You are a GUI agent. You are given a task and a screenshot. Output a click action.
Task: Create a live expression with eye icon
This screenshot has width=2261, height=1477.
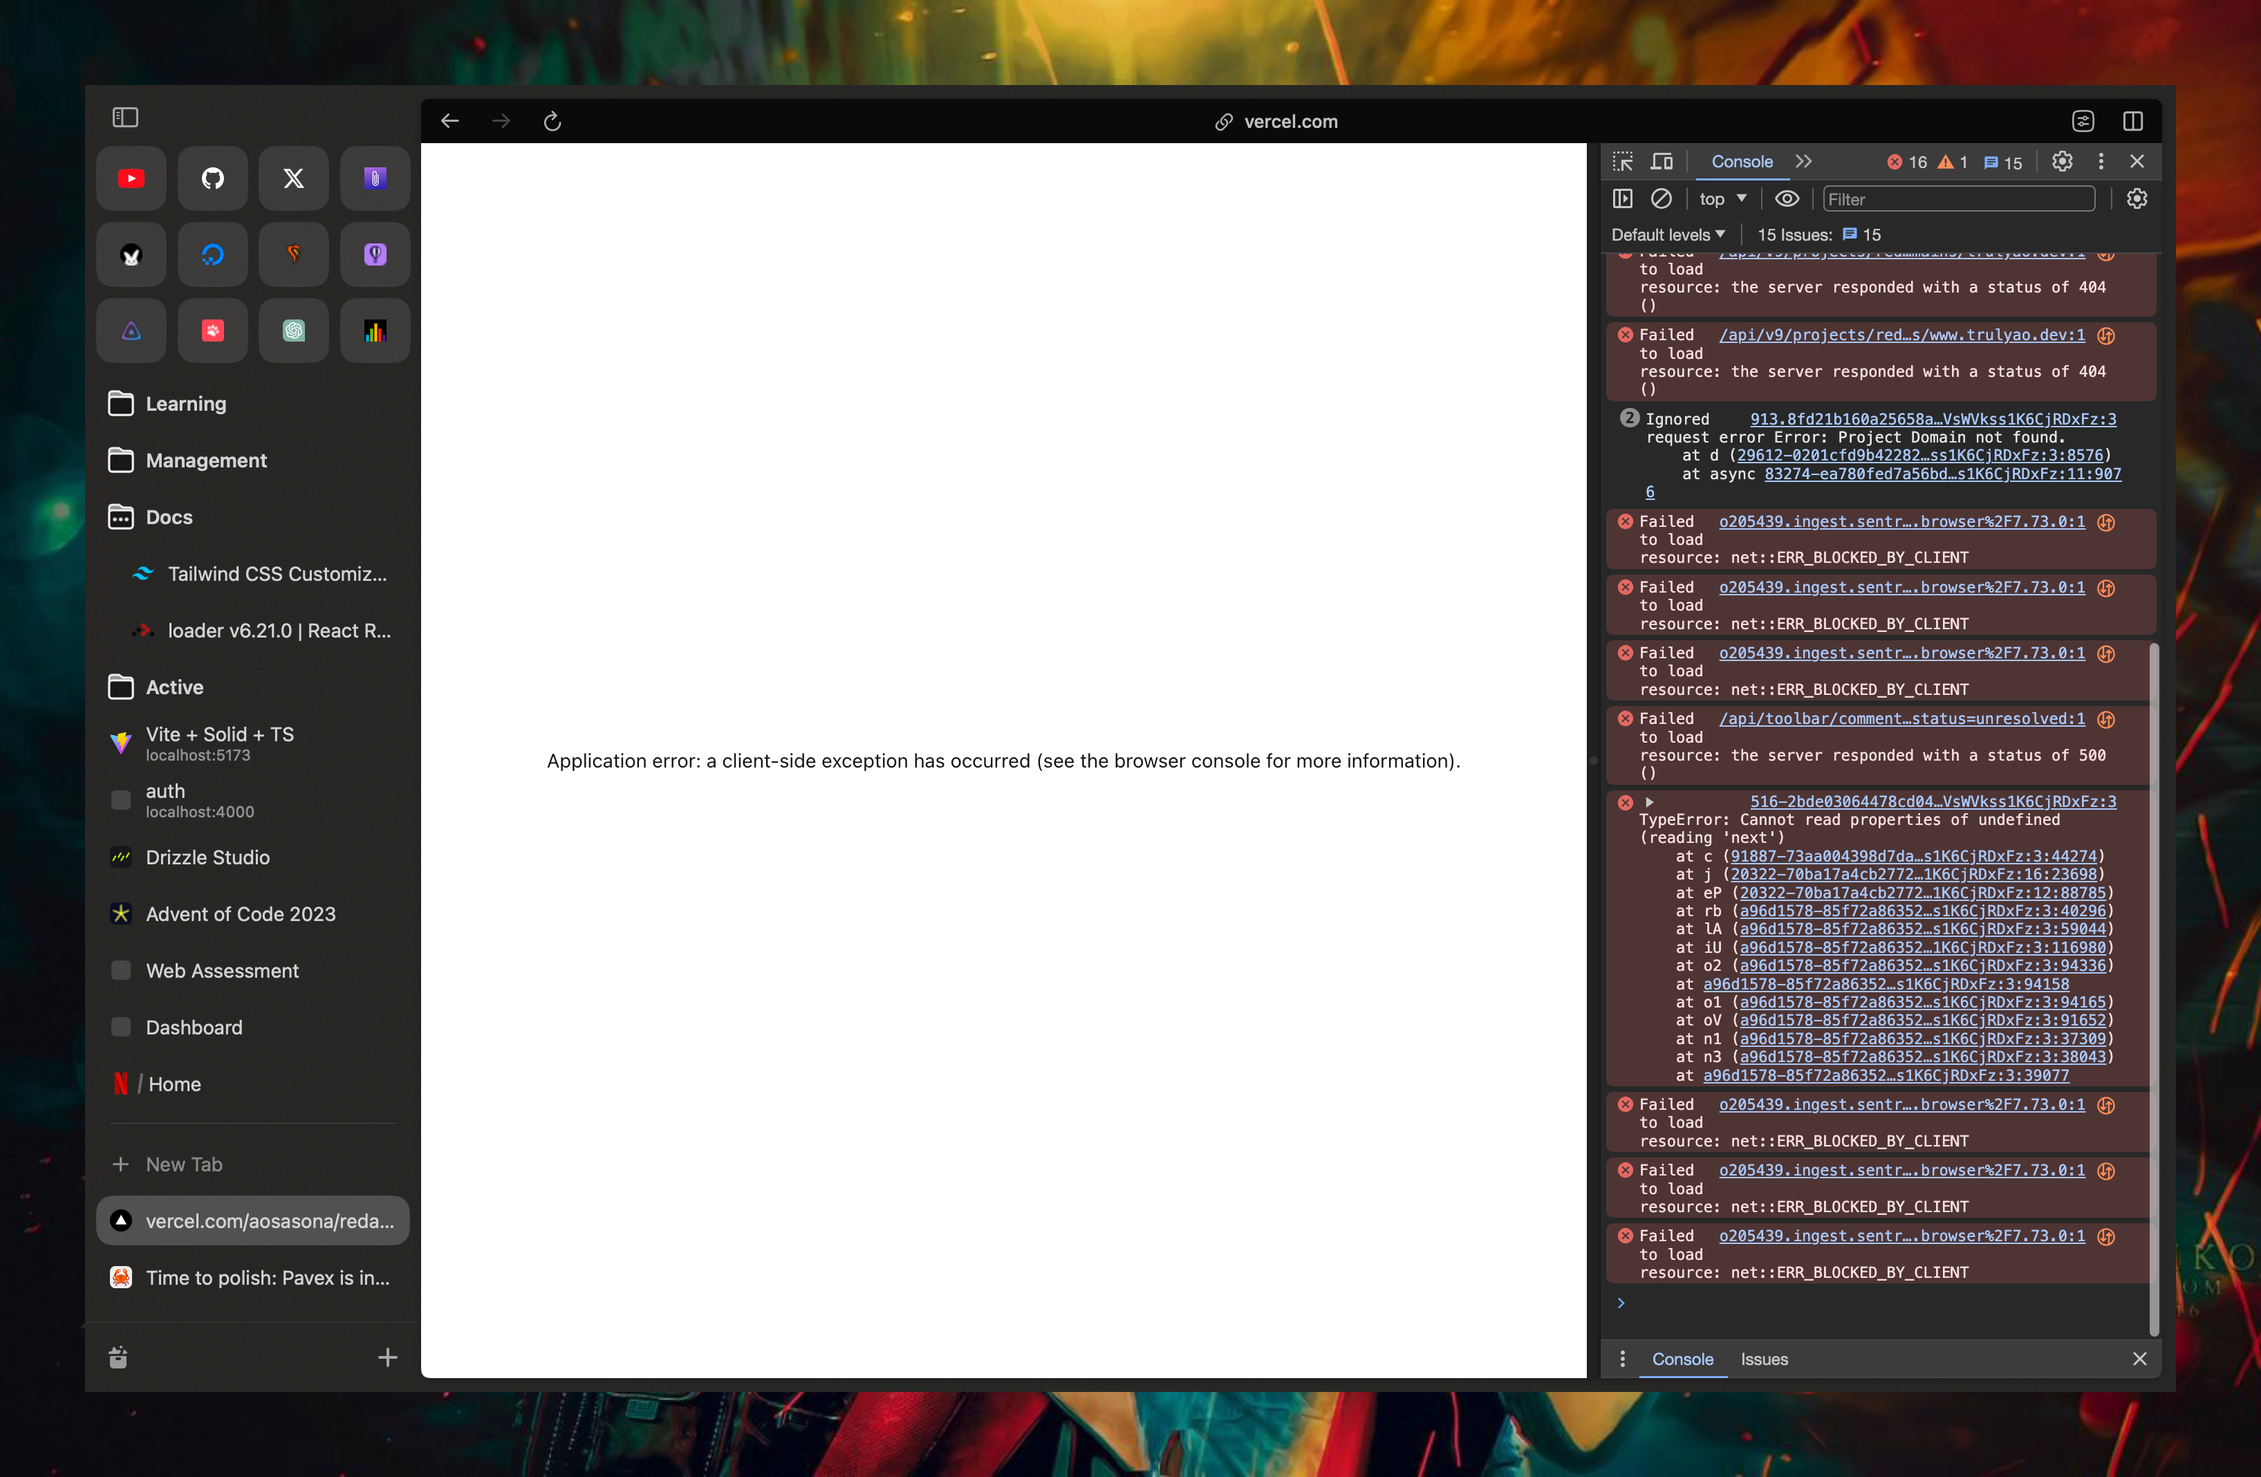click(x=1786, y=199)
